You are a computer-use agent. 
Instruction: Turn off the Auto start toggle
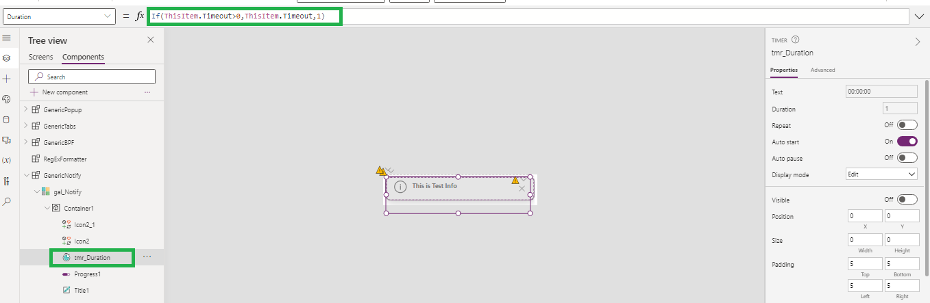pos(907,142)
